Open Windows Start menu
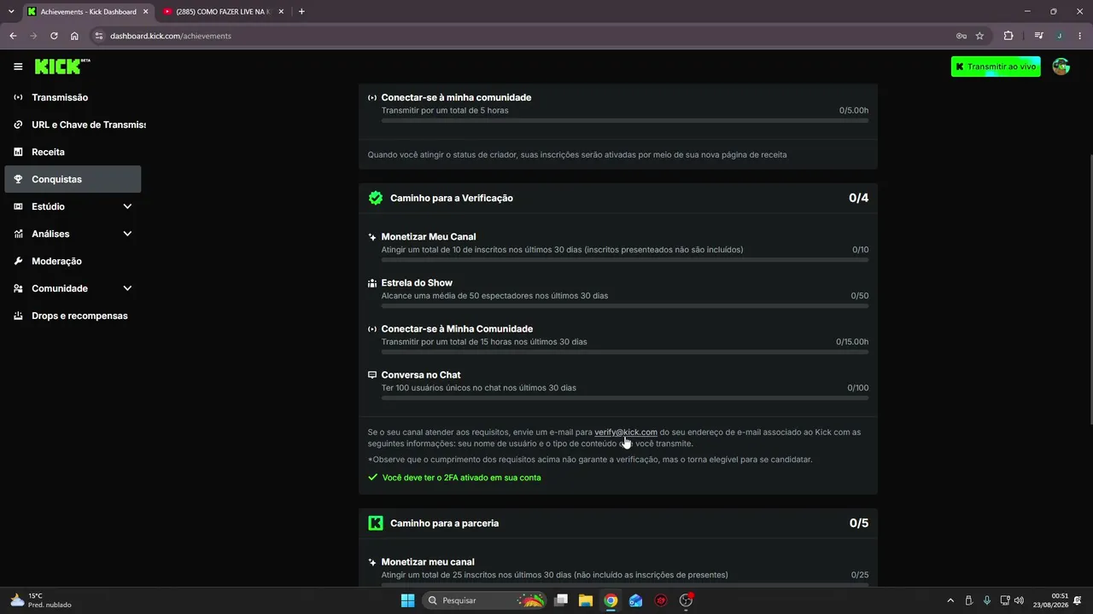 (x=407, y=600)
